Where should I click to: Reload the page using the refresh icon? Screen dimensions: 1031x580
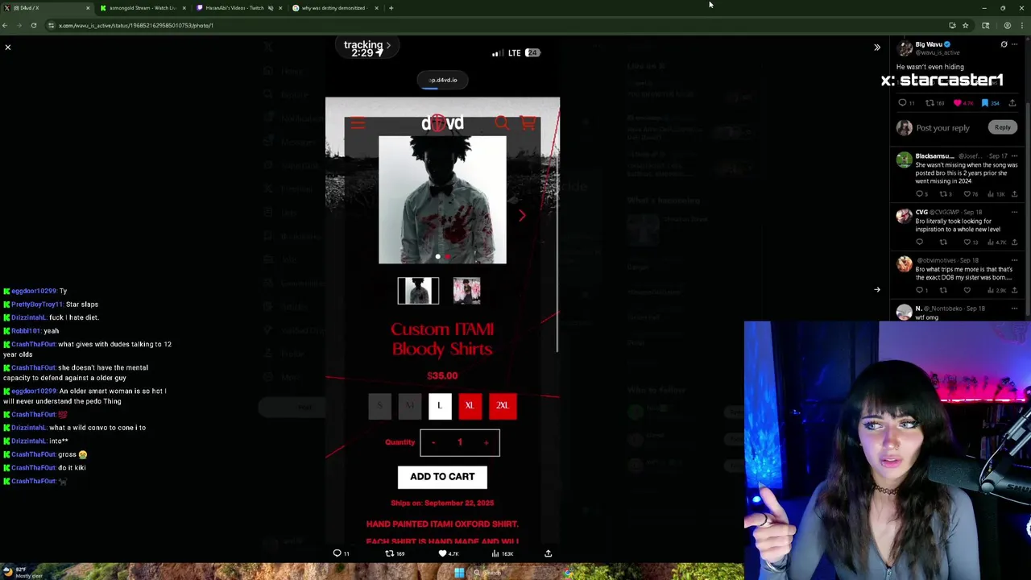coord(34,26)
